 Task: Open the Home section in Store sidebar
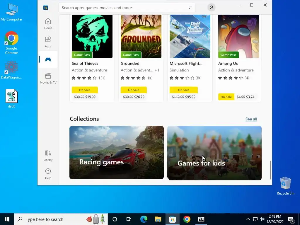coord(48,24)
